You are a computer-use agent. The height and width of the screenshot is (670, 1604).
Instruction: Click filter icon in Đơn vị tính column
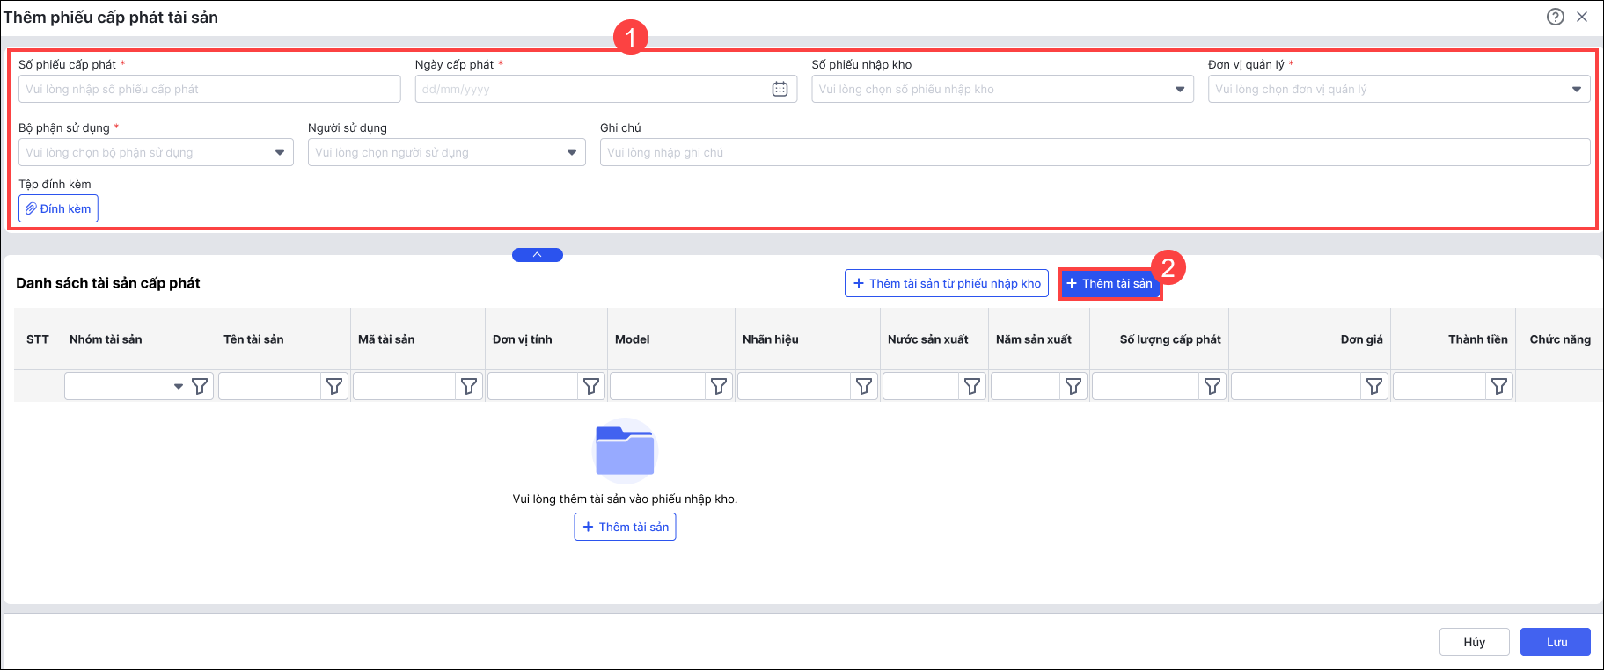(x=591, y=386)
